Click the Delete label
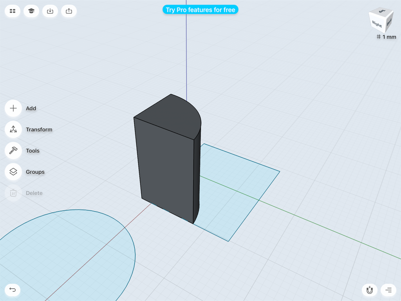 [x=34, y=193]
